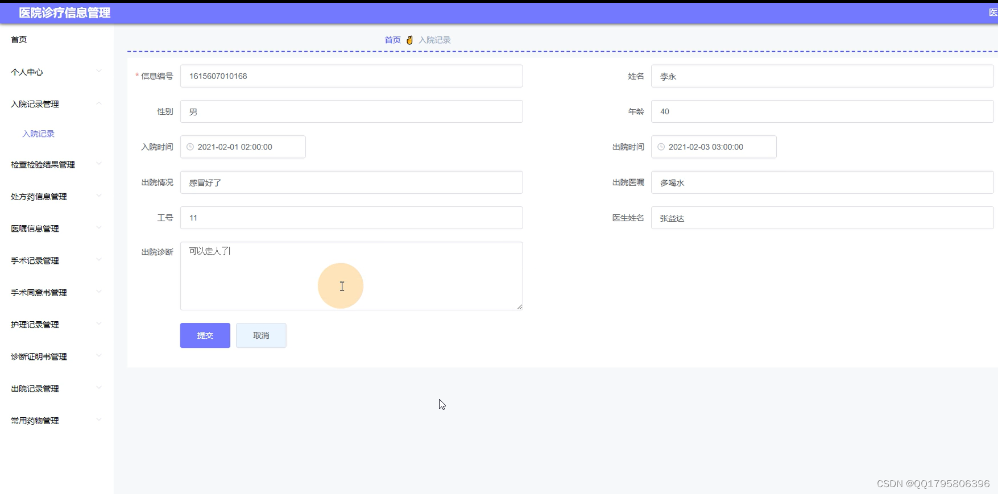Collapse the 入院记录管理 menu chevron
Viewport: 998px width, 494px height.
(99, 103)
